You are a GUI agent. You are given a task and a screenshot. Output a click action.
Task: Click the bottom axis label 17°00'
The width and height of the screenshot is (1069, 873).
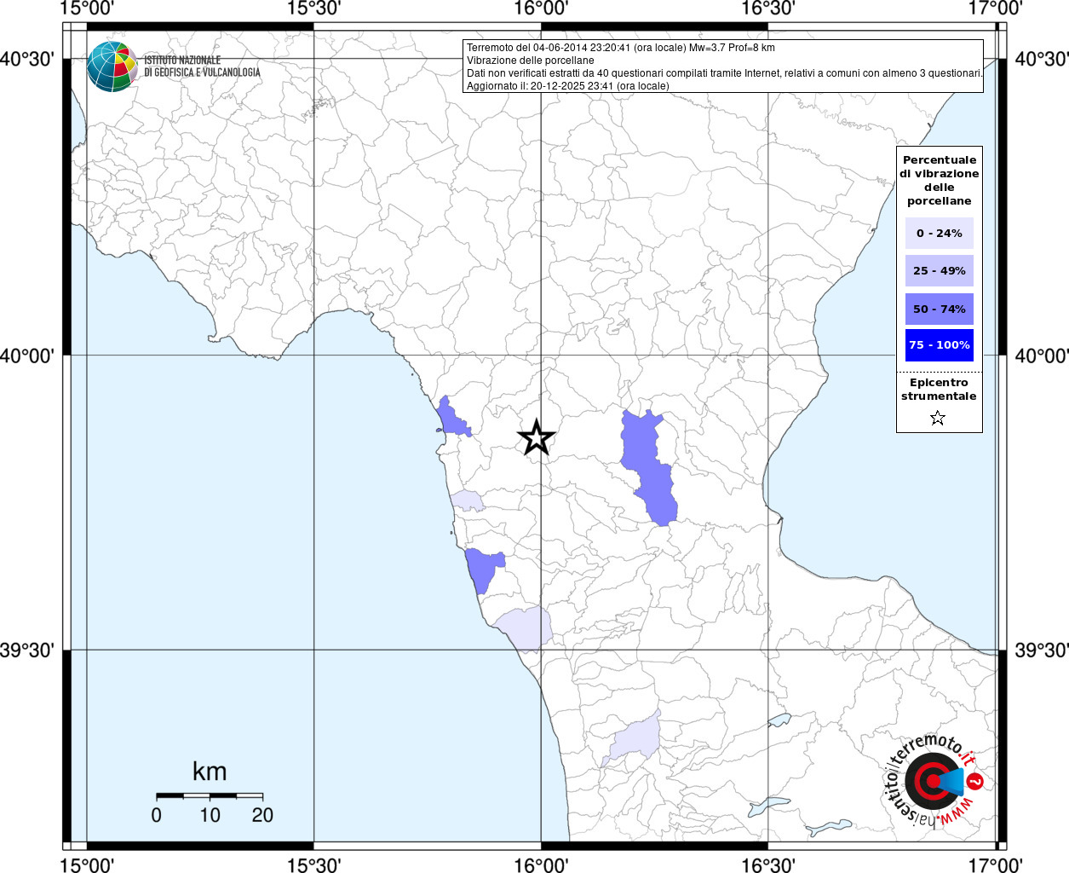[x=995, y=864]
